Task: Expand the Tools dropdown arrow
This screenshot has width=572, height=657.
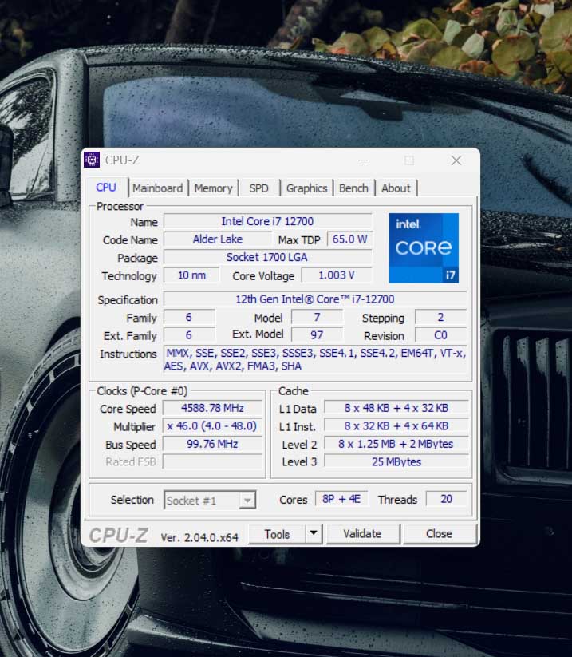Action: tap(314, 534)
